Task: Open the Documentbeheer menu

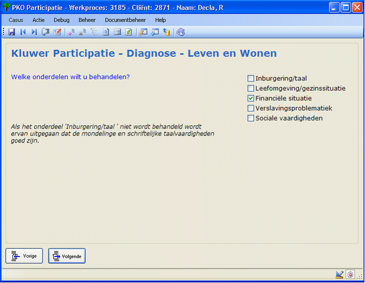Action: (x=125, y=20)
